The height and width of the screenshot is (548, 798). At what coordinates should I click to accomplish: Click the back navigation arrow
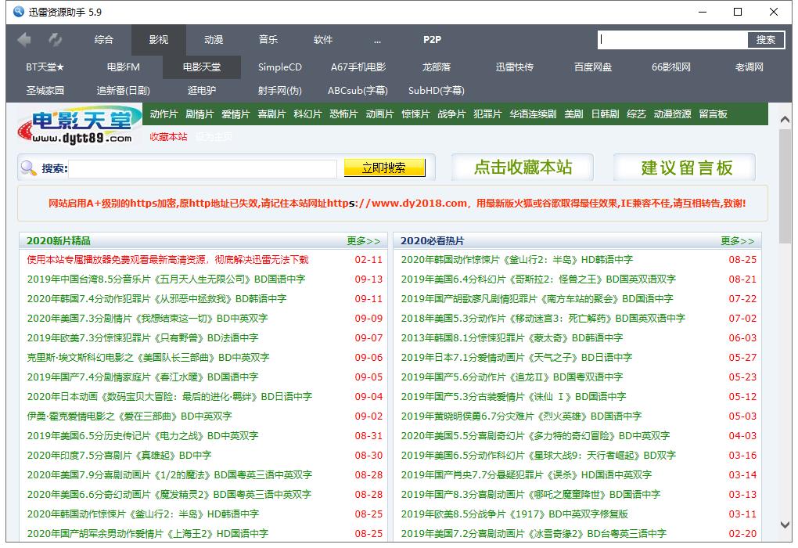click(x=24, y=40)
